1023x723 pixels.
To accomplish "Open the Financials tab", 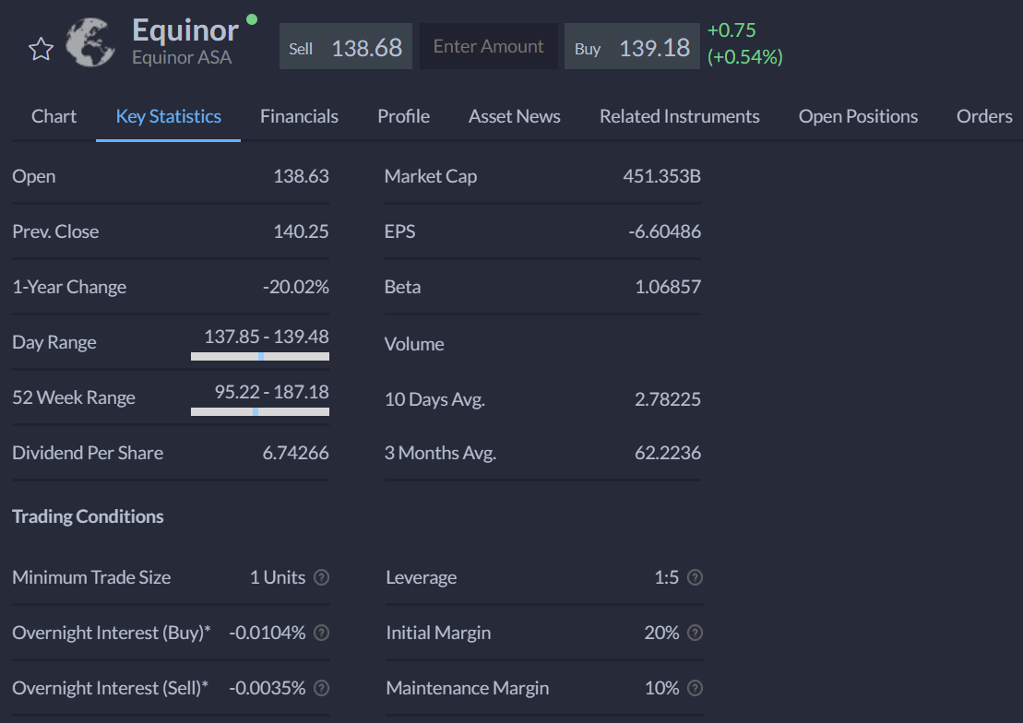I will point(299,116).
